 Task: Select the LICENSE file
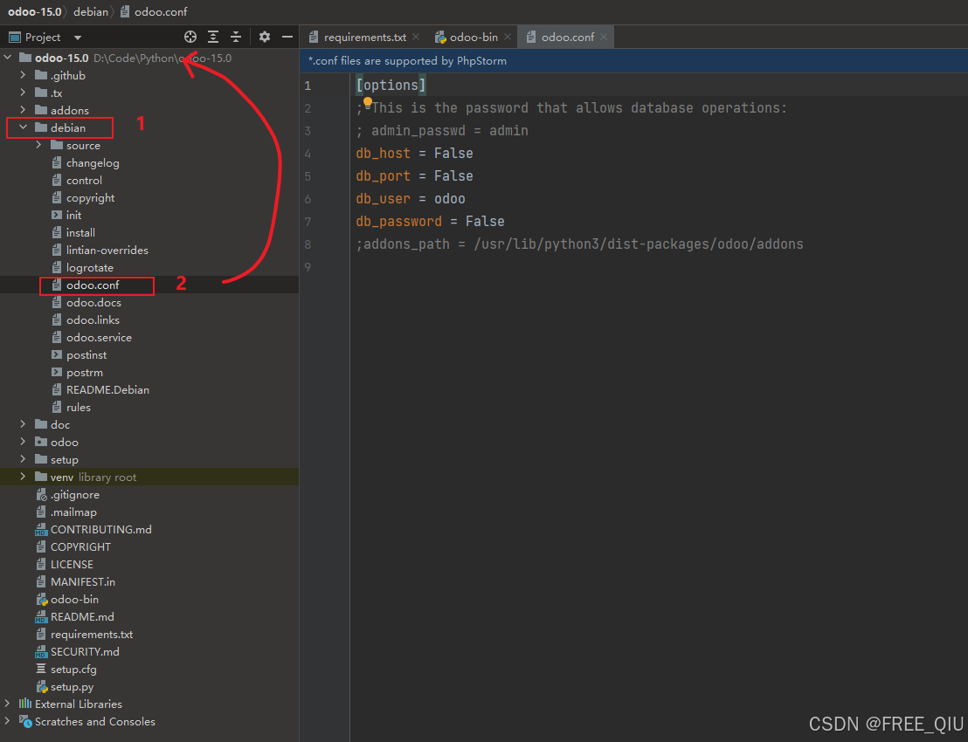(x=72, y=565)
